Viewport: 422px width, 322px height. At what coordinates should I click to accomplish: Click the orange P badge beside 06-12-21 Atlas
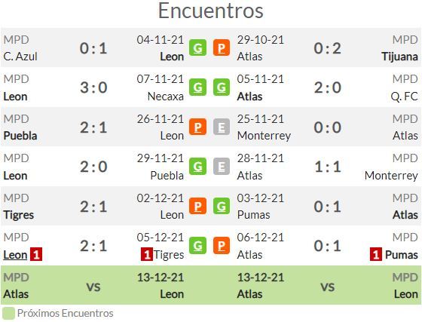(x=222, y=245)
